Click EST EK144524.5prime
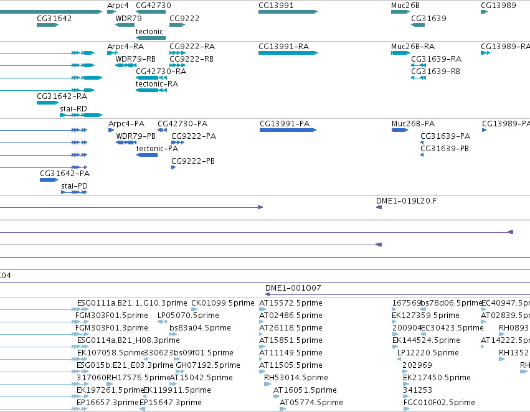The image size is (530, 412). [426, 341]
